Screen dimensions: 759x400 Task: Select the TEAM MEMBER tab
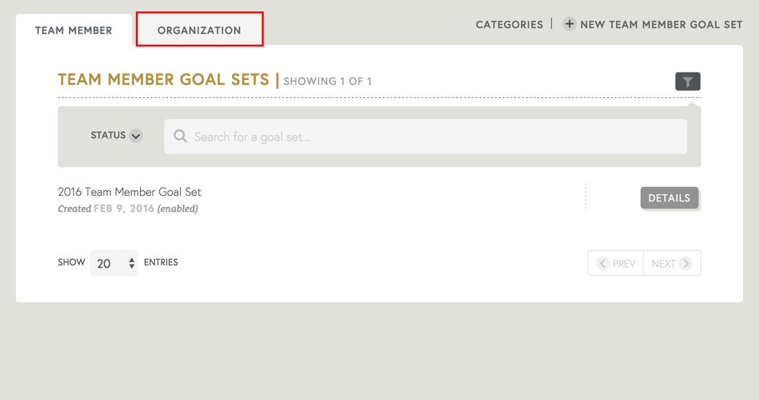tap(74, 30)
